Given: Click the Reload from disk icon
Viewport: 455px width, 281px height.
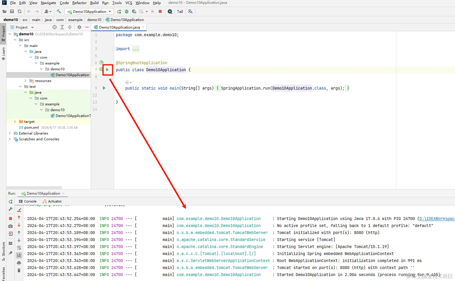Looking at the screenshot, I should tap(20, 11).
